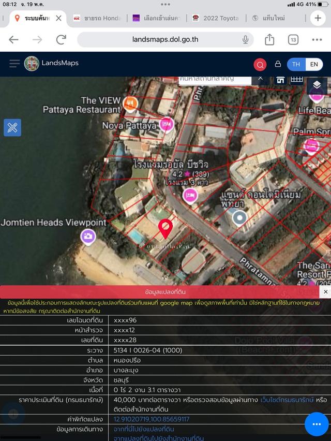Select The VIEW Pattaya Restaurant marker
331x441 pixels.
tap(130, 104)
